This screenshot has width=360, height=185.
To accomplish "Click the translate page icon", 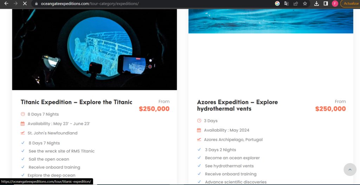I will [287, 4].
